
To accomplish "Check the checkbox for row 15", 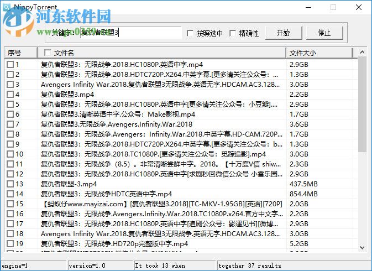I will tap(10, 204).
